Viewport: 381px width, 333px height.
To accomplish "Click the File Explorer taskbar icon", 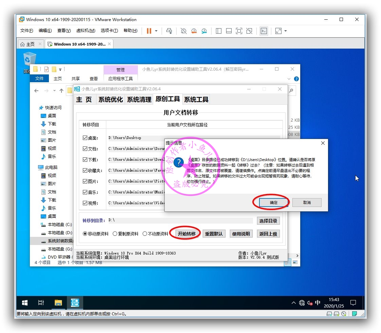I will (x=58, y=303).
